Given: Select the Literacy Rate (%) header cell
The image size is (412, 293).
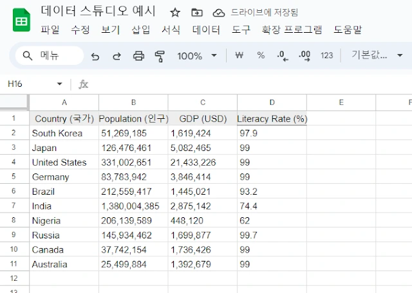Looking at the screenshot, I should point(272,118).
